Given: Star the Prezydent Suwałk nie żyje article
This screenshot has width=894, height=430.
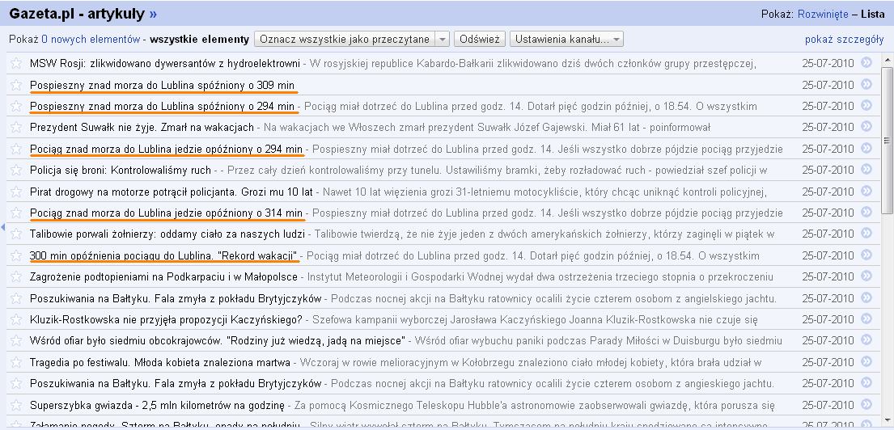Looking at the screenshot, I should 15,127.
